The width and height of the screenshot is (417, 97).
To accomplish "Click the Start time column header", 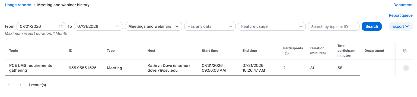I will [210, 51].
